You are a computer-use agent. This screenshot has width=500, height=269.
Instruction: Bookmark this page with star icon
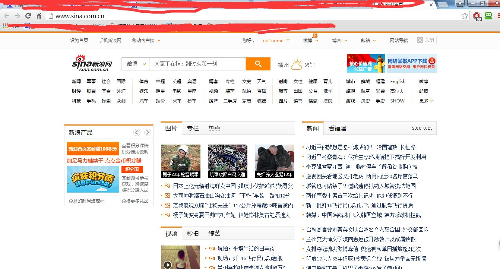tap(465, 16)
